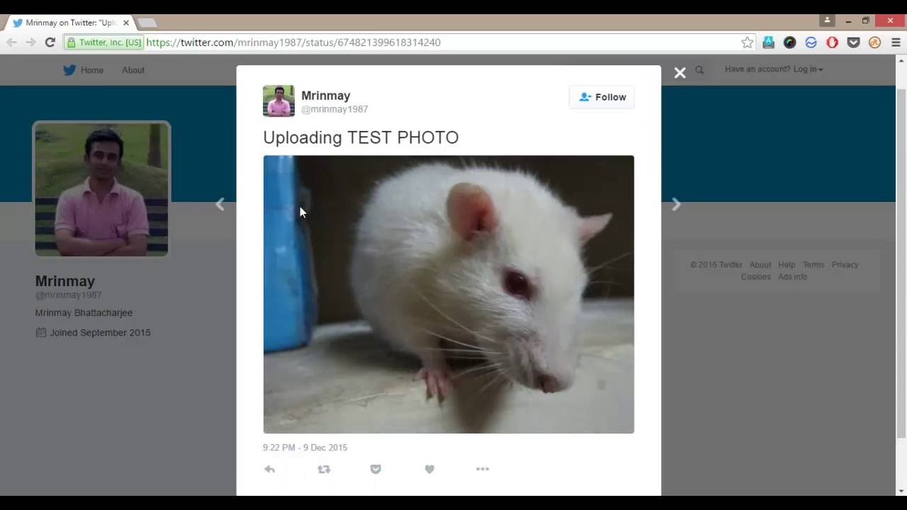Click the green secure lock badge

(x=103, y=42)
